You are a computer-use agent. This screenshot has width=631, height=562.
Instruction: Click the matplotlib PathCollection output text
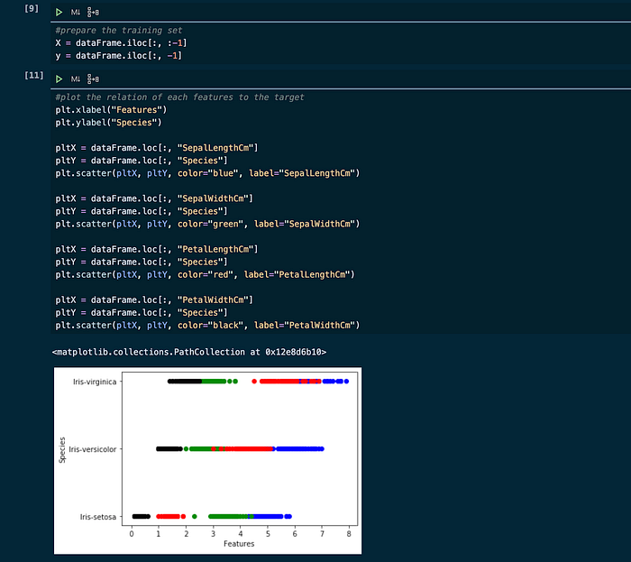tap(189, 352)
